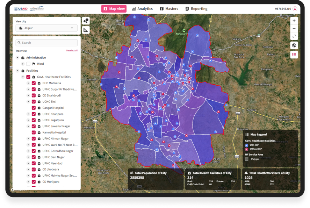Collapse the Administrative tree section
Viewport: 310px width, 208px height.
[x=17, y=58]
